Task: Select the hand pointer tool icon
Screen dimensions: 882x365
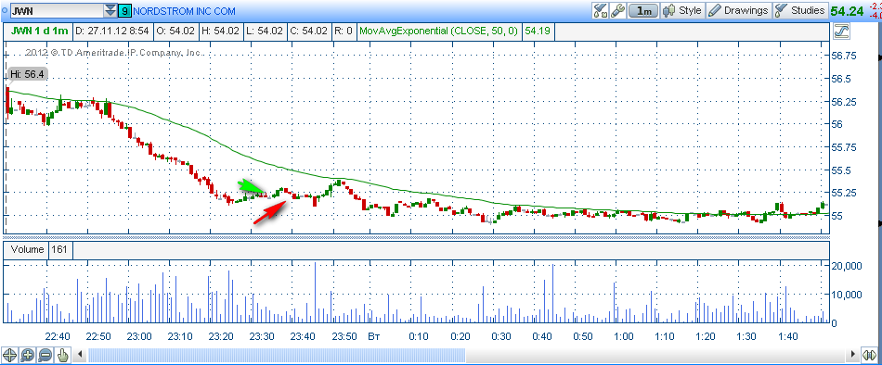Action: (x=63, y=355)
